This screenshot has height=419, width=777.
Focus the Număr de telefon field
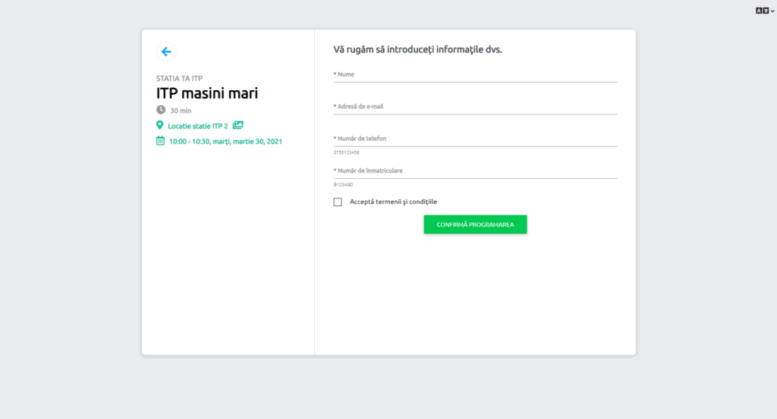pyautogui.click(x=475, y=139)
